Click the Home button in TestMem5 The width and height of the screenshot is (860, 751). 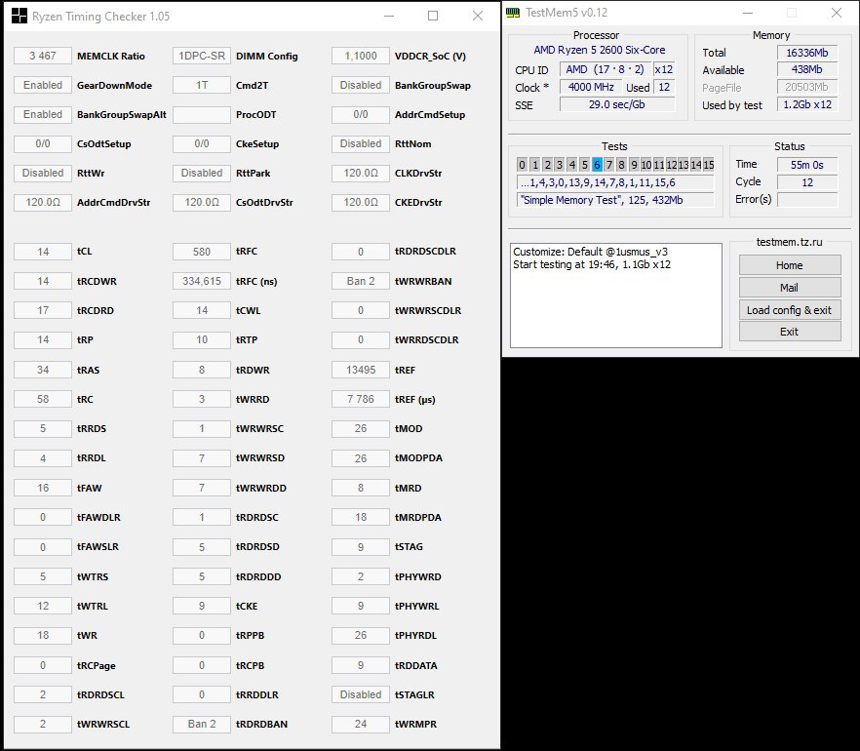pyautogui.click(x=789, y=265)
